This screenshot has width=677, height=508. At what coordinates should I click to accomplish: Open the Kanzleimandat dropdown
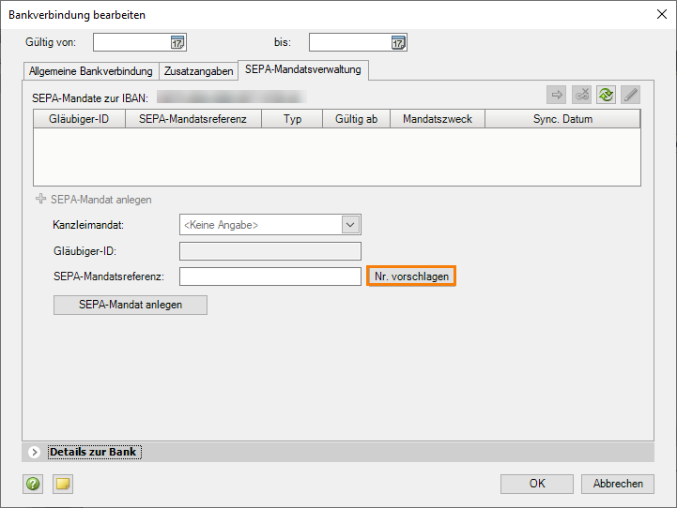(x=351, y=225)
